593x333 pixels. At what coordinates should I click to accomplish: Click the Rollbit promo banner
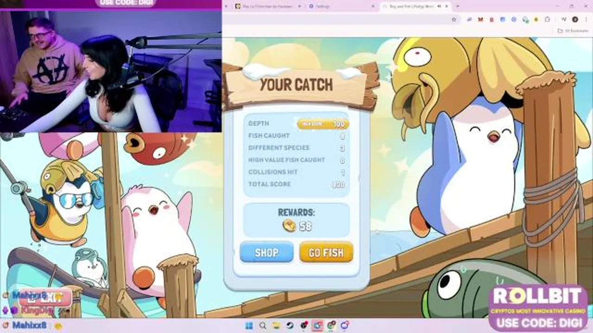click(x=538, y=307)
